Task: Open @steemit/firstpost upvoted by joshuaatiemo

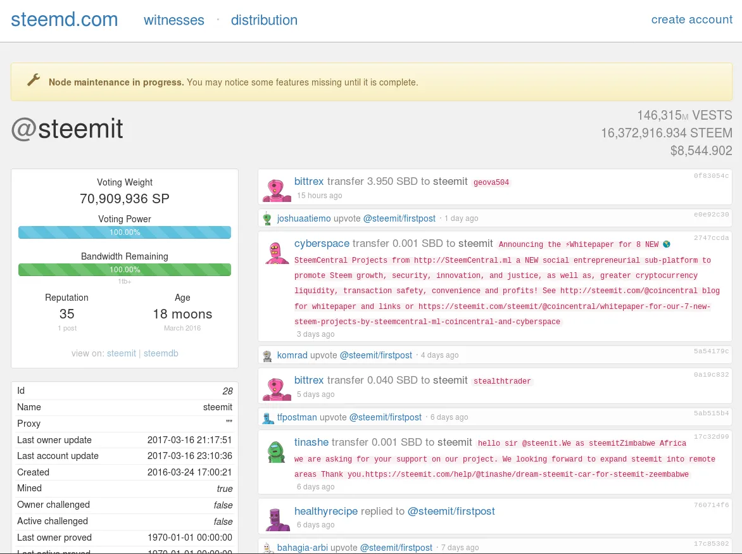Action: (x=399, y=218)
